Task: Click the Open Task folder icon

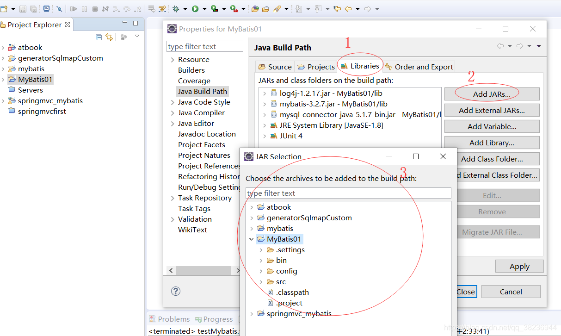Action: coord(265,9)
